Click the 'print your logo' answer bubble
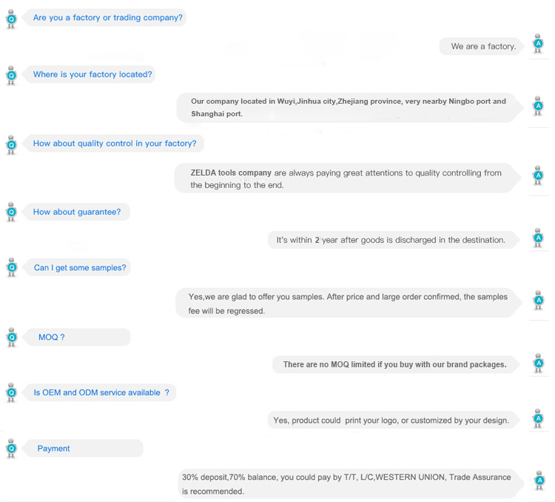This screenshot has width=555, height=502. (x=391, y=420)
